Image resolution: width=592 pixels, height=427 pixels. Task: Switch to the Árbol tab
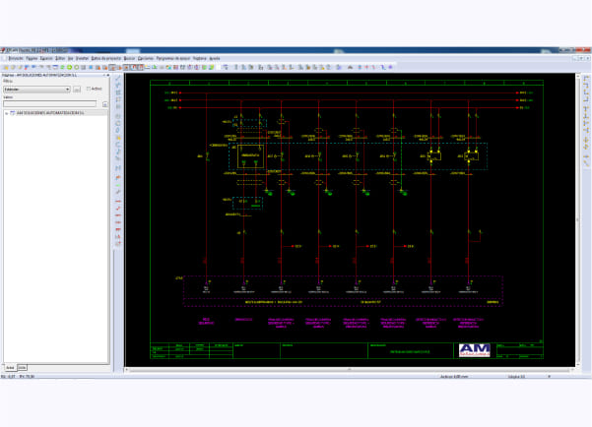coord(10,367)
